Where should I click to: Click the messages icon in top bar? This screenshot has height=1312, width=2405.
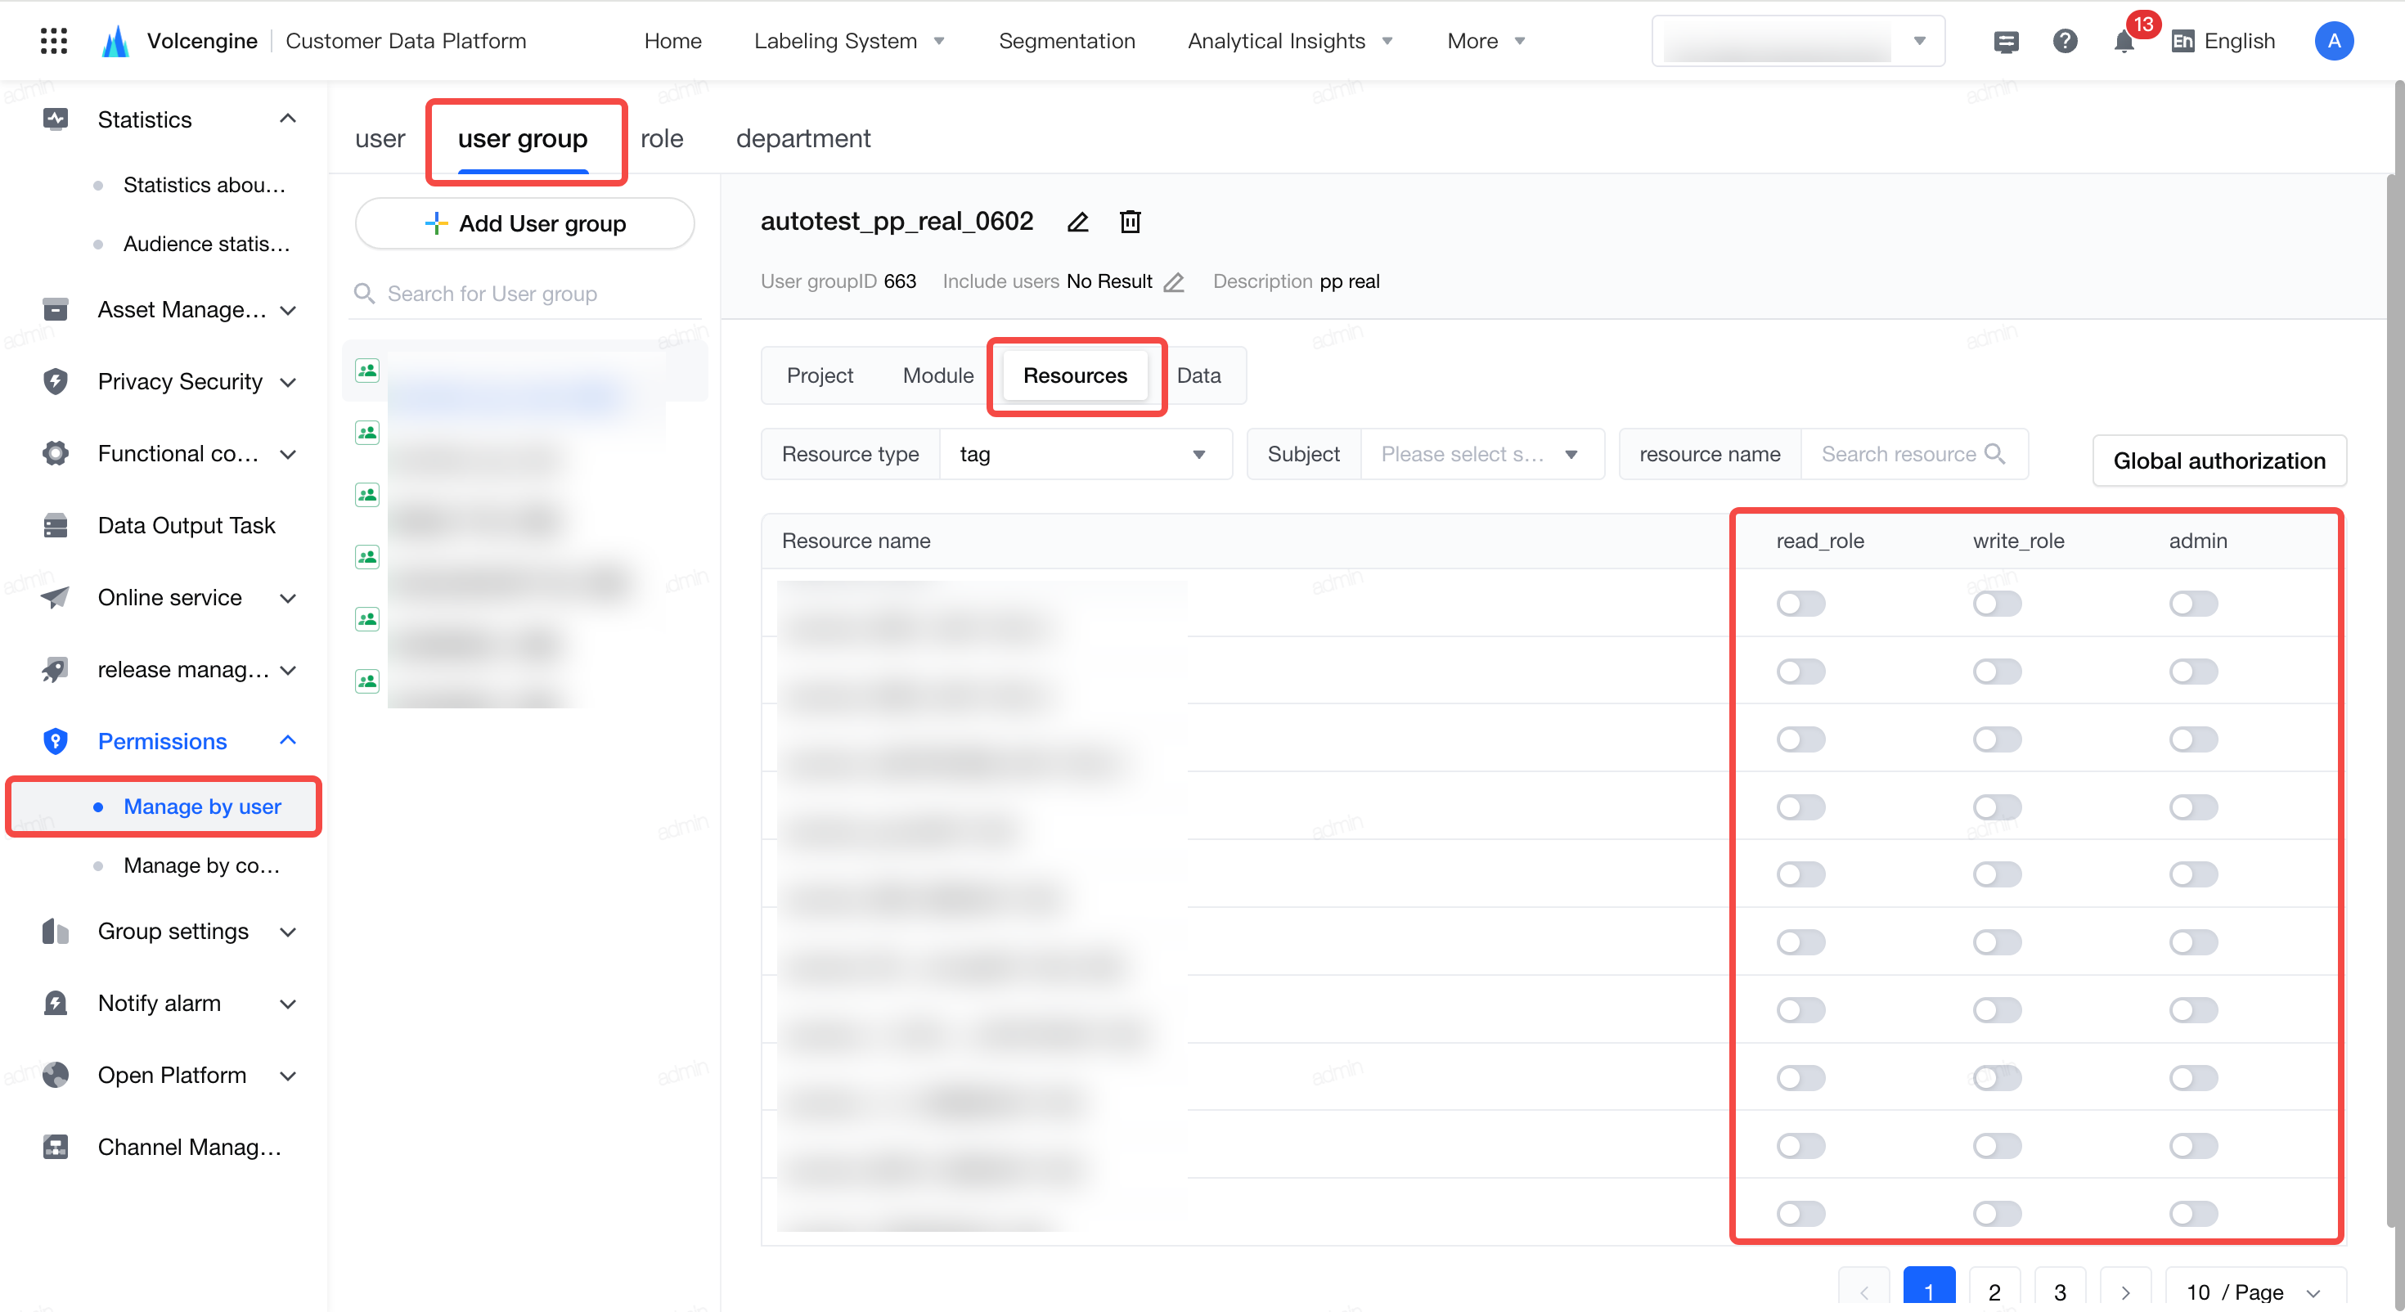pyautogui.click(x=2006, y=41)
